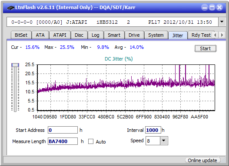Click the LtnFlash chip icon in title bar
This screenshot has width=229, height=166.
click(x=10, y=7)
